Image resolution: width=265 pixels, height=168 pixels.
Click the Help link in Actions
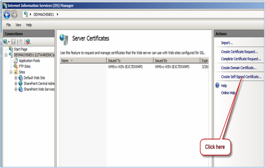(x=224, y=86)
